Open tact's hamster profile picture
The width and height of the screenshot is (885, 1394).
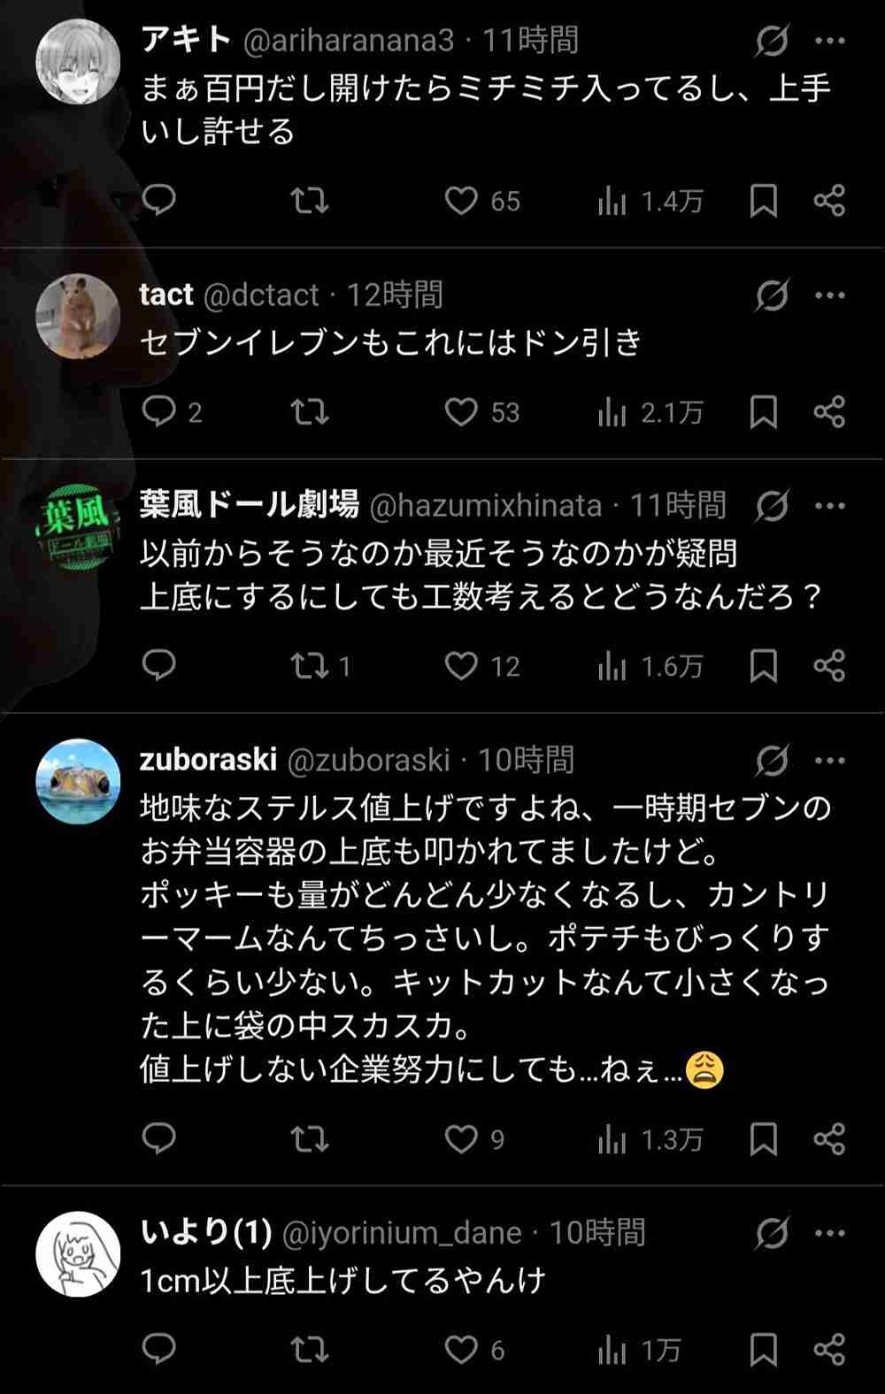click(78, 317)
